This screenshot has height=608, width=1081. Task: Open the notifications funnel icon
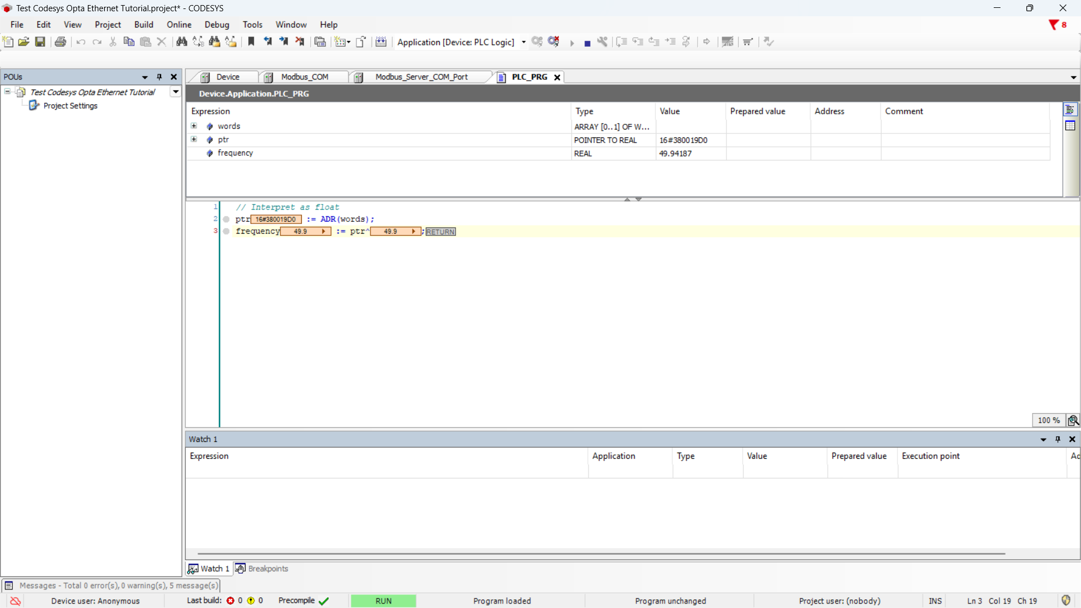pyautogui.click(x=1053, y=25)
